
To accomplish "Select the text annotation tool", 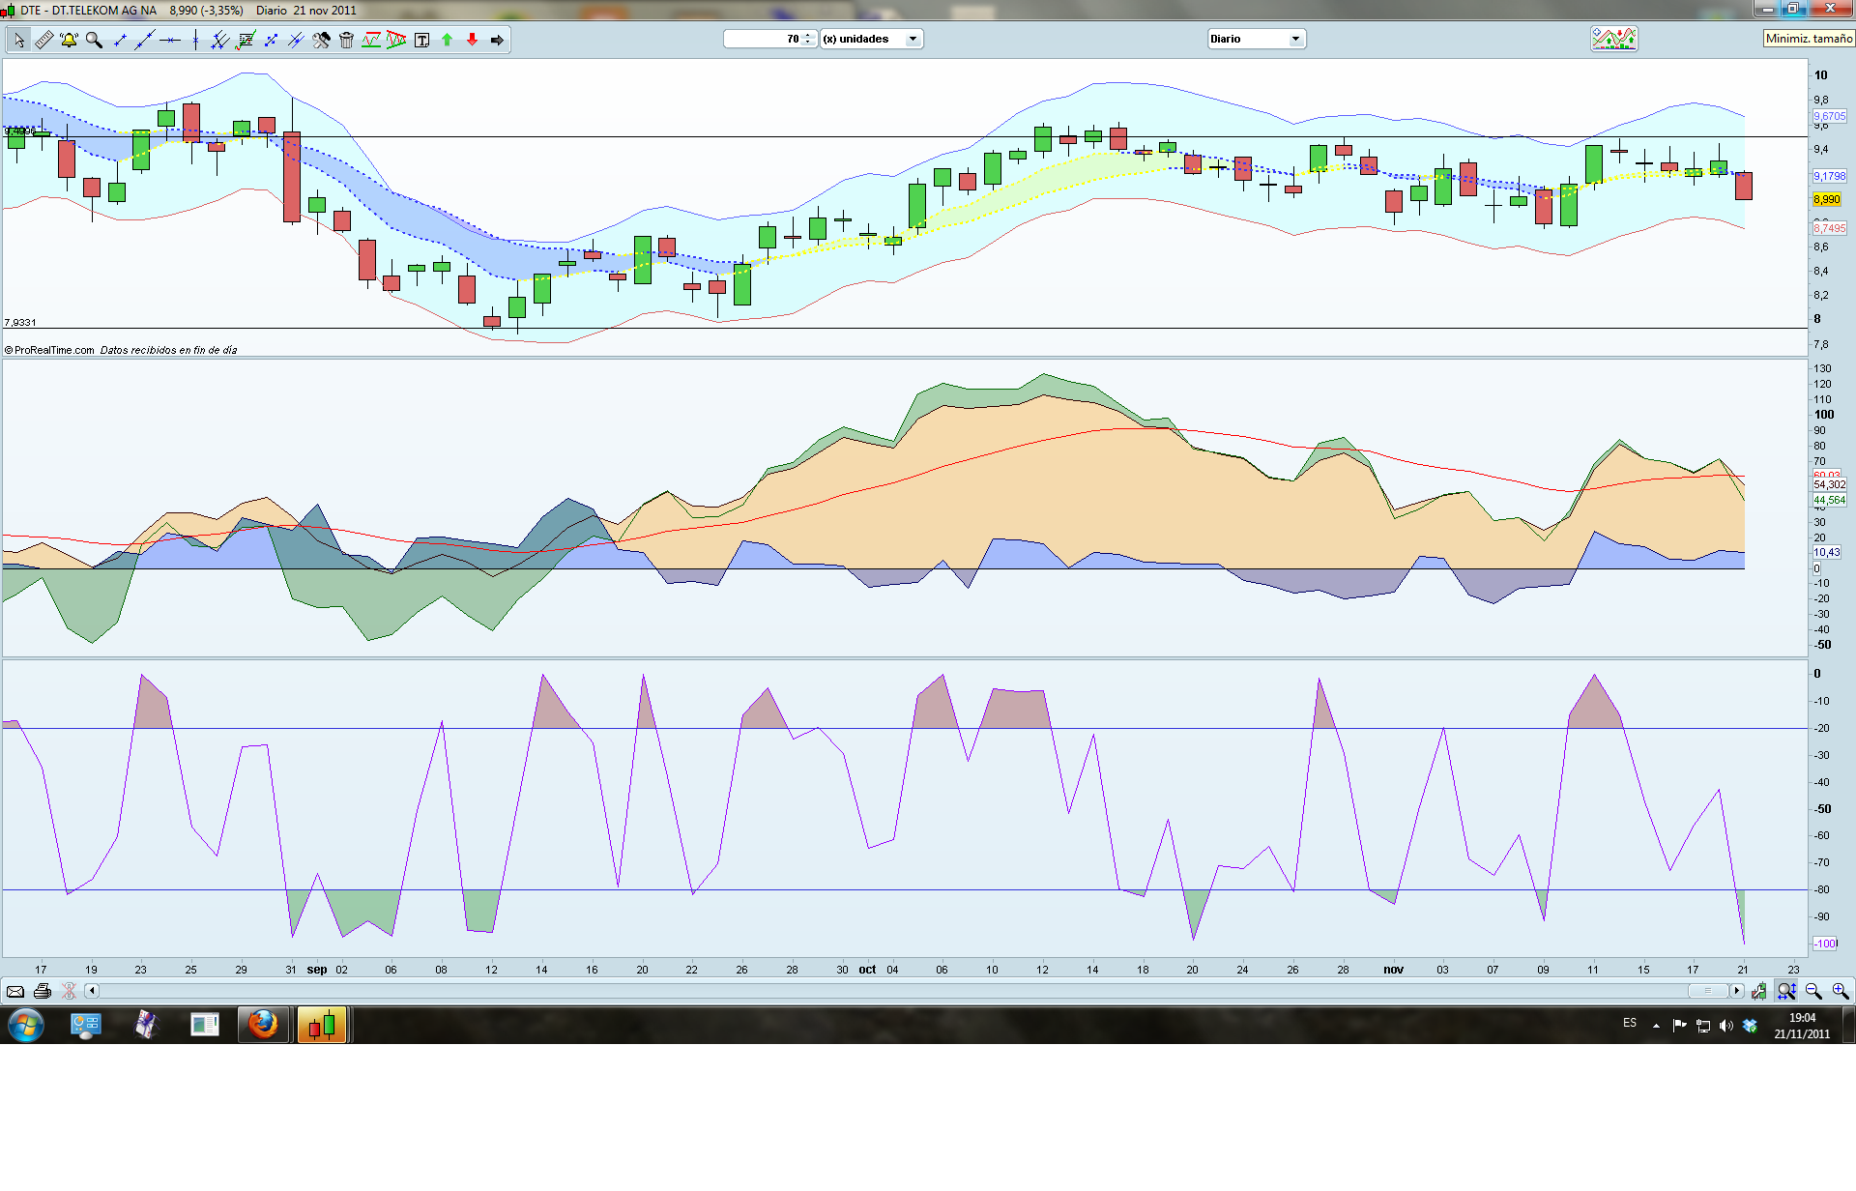I will pos(421,40).
